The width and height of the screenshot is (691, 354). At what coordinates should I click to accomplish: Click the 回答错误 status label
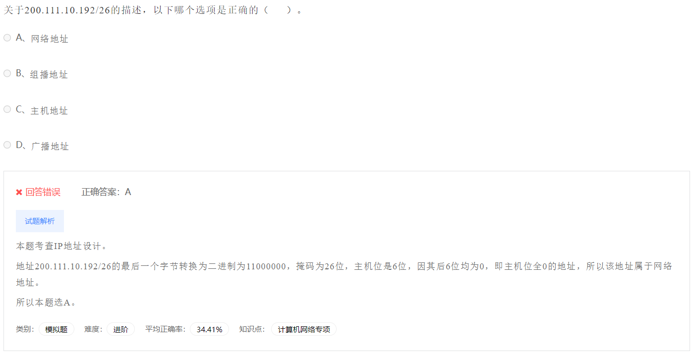click(43, 192)
